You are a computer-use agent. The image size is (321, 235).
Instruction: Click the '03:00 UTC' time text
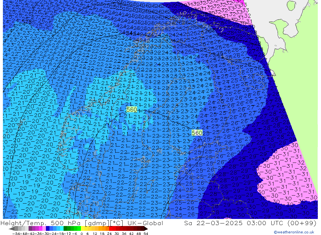(265, 223)
